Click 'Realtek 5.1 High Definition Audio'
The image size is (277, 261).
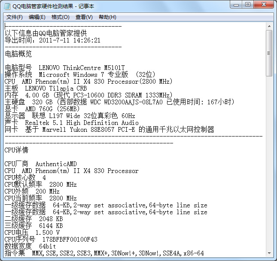82,122
